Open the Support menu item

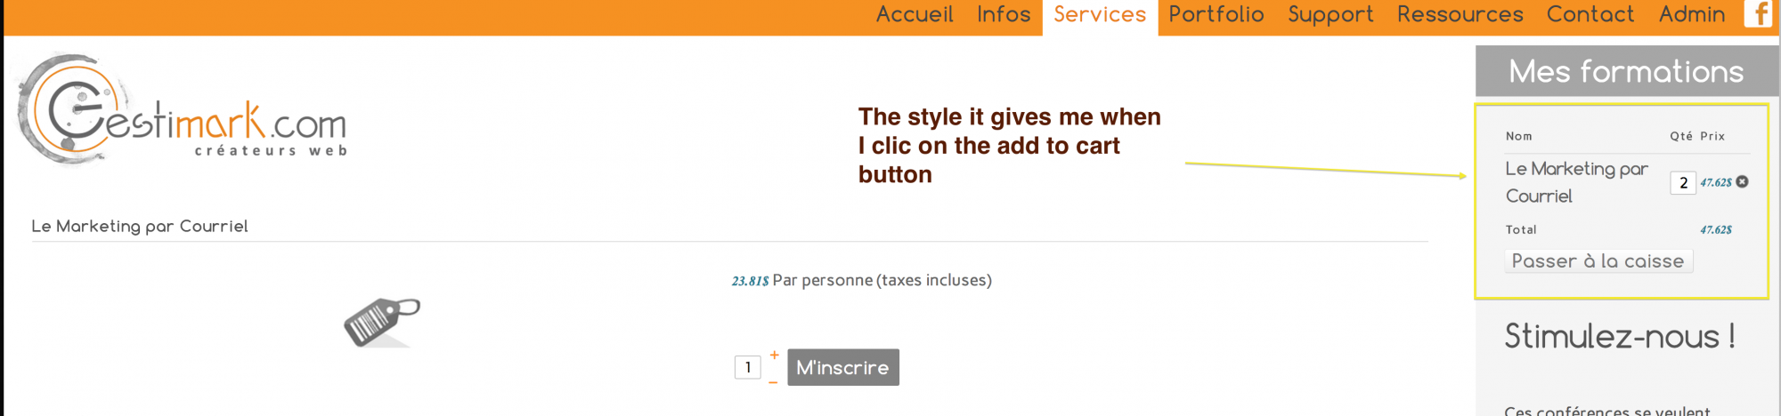click(1330, 15)
